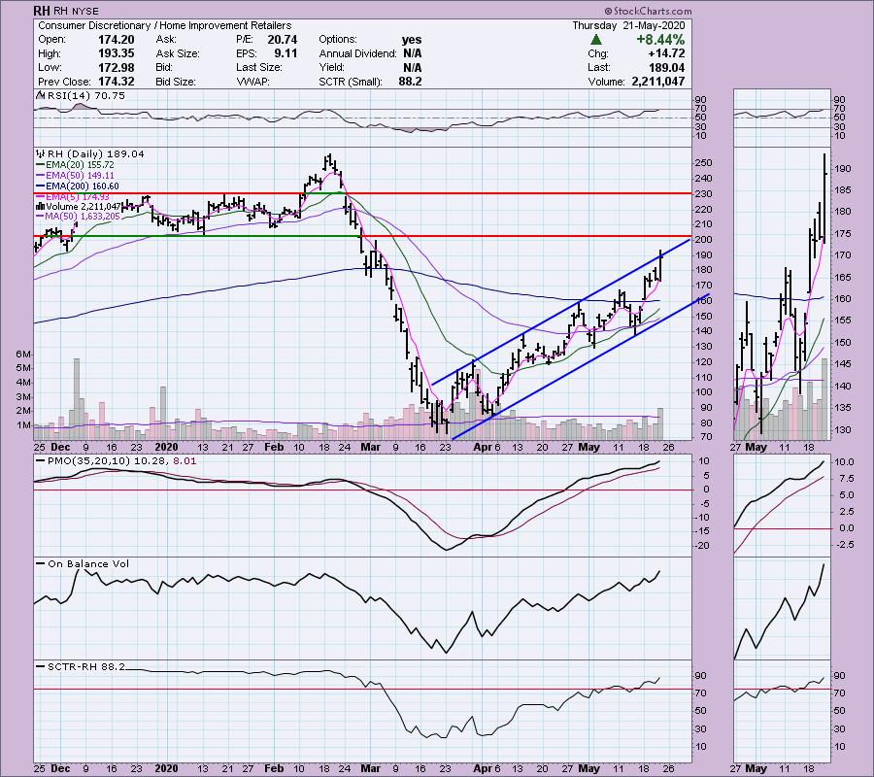Click the "SCTR (Small):" value 88.2
This screenshot has height=777, width=874.
coord(410,82)
